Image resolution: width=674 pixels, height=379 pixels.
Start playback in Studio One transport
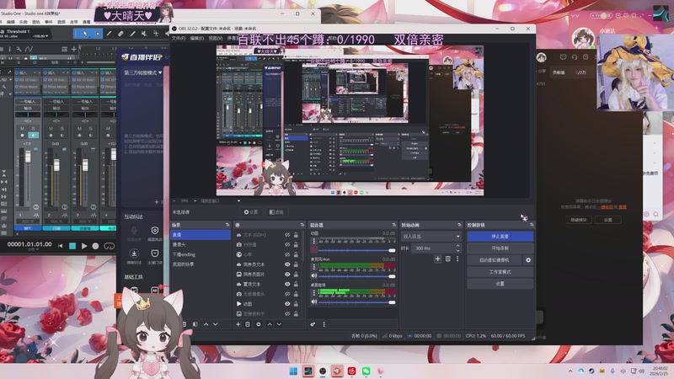pyautogui.click(x=84, y=246)
